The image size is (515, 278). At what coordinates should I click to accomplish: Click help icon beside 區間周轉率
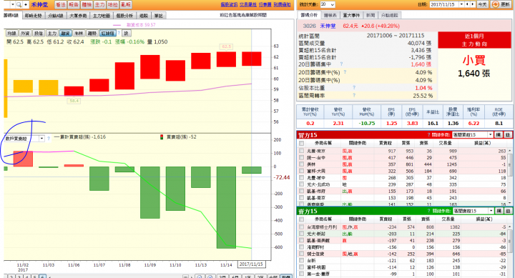pos(354,95)
